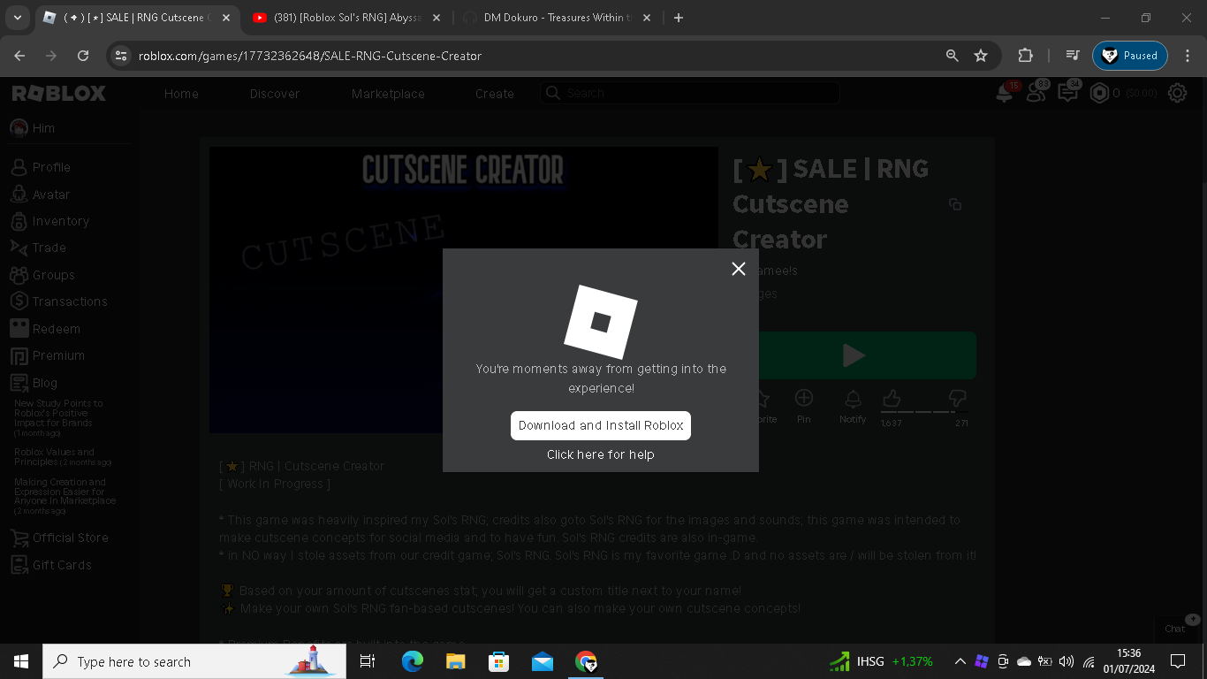Open Marketplace in the Roblox top nav
The image size is (1207, 679).
(x=388, y=94)
